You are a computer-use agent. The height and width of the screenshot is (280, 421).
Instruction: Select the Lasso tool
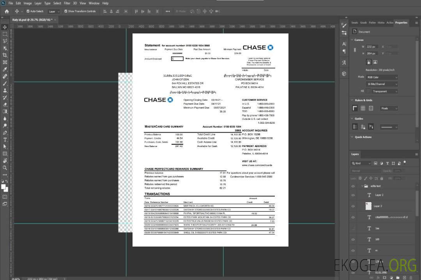(x=5, y=41)
